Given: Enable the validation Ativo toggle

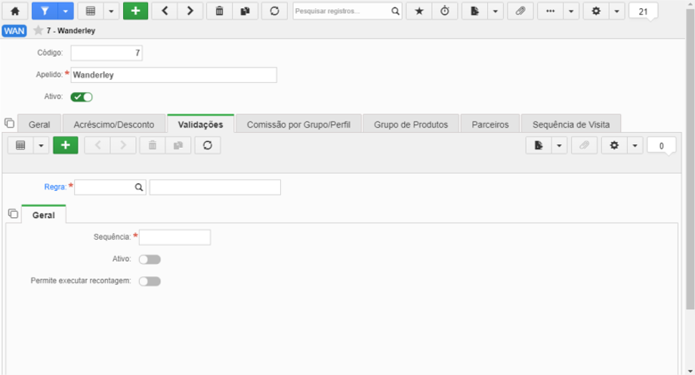Looking at the screenshot, I should 150,260.
